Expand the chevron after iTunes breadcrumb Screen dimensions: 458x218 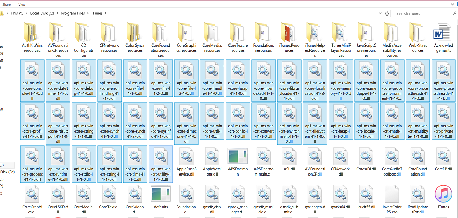pyautogui.click(x=106, y=13)
